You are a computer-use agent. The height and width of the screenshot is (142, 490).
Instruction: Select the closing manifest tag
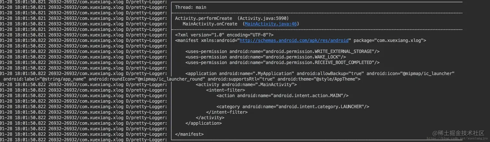click(x=189, y=134)
